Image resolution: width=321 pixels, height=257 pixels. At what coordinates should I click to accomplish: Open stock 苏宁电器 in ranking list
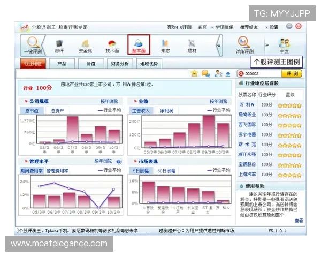coord(247,134)
